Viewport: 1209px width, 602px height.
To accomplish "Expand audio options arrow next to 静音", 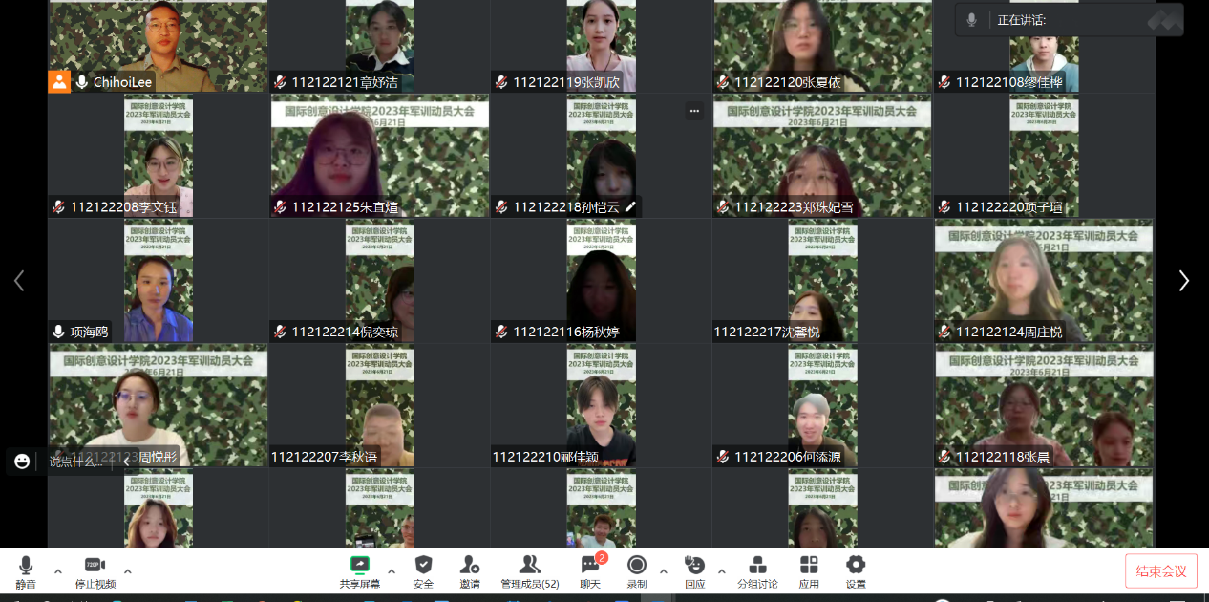I will pos(58,570).
